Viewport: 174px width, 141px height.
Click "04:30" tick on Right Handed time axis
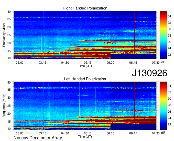pos(65,63)
